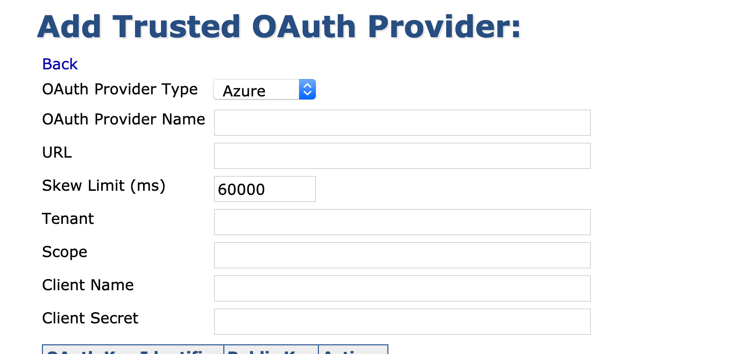Click the OAuth Provider Type label
This screenshot has height=354, width=739.
click(120, 89)
